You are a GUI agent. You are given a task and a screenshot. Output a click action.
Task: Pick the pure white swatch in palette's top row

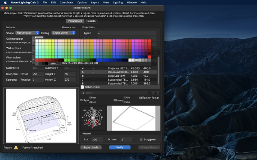coord(37,41)
